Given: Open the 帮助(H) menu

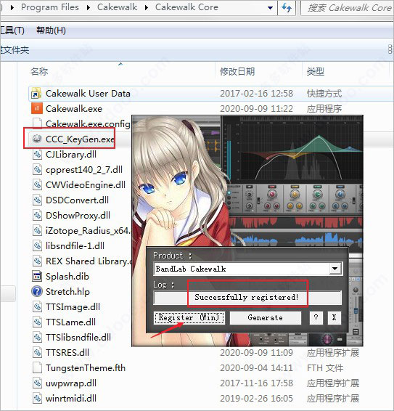Looking at the screenshot, I should [x=51, y=30].
